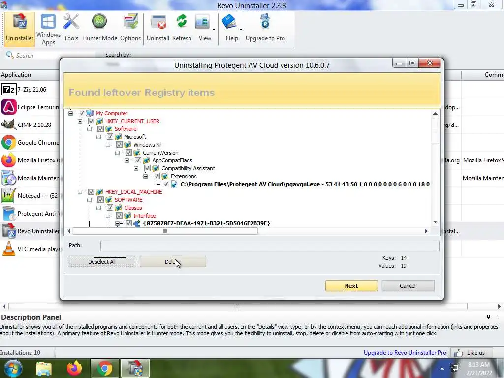This screenshot has height=378, width=504.
Task: Uncheck the pgavgui.exe value checkbox
Action: tap(166, 184)
